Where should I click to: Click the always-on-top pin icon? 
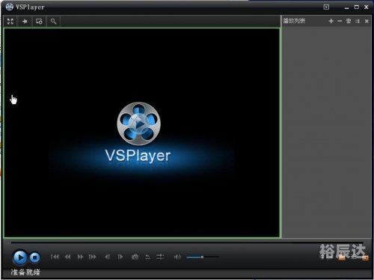click(x=25, y=22)
